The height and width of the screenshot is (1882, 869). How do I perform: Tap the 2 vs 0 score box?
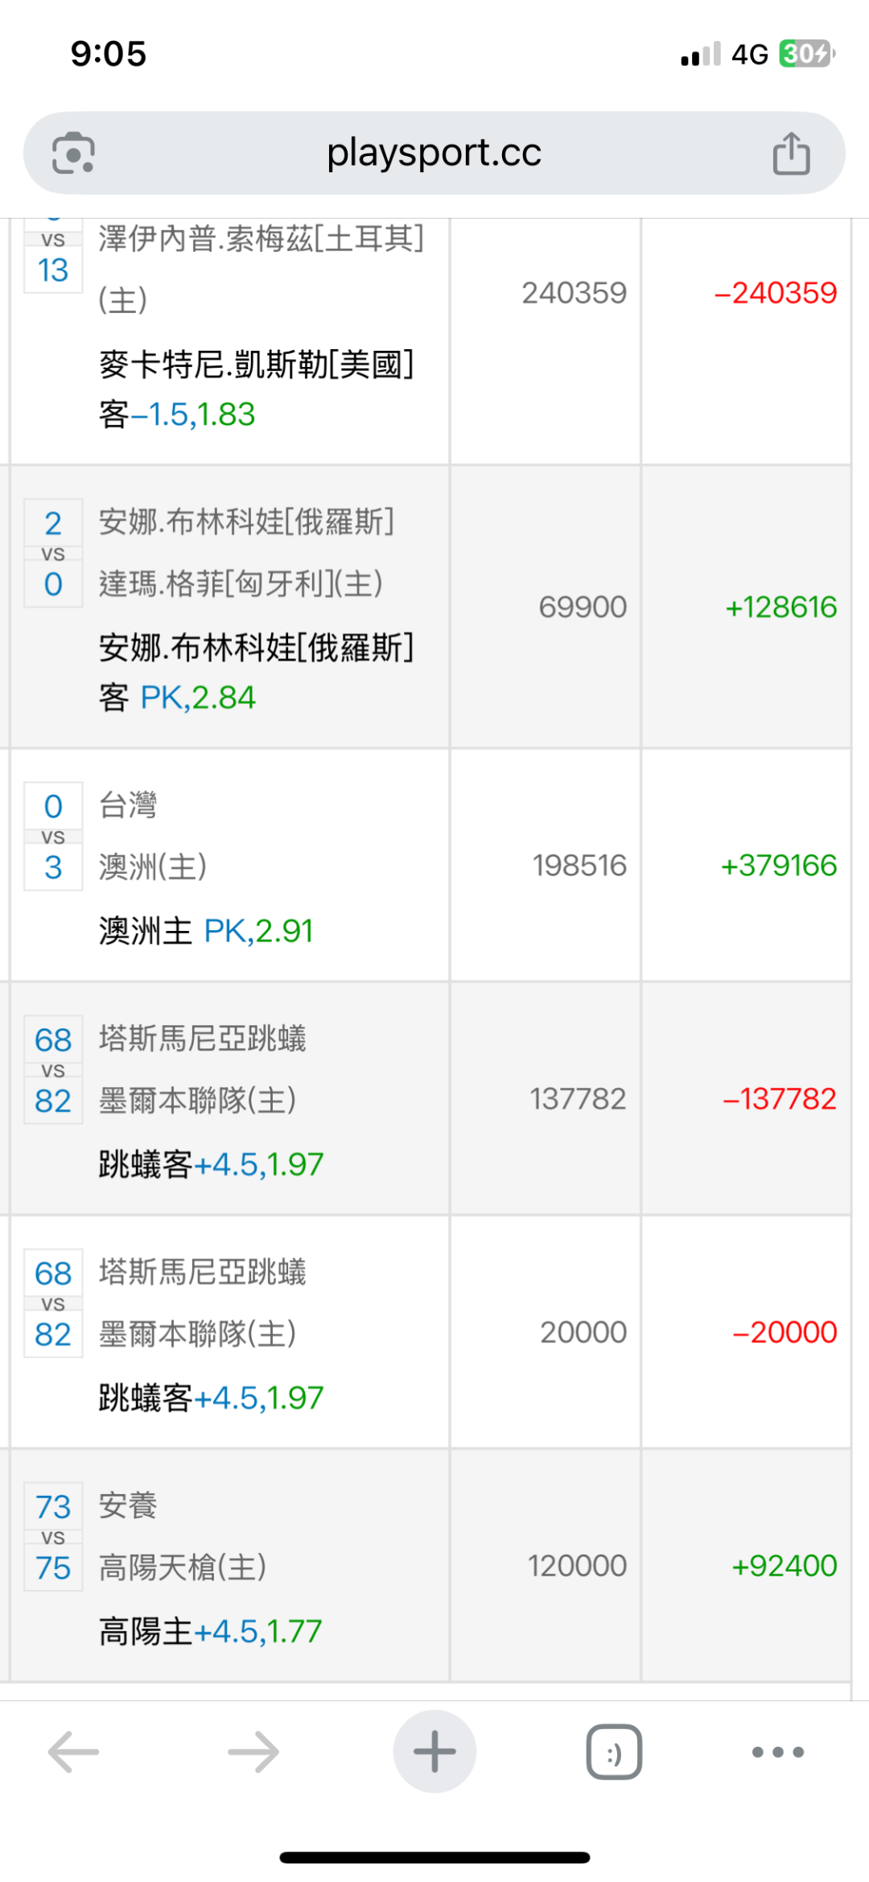click(x=53, y=554)
